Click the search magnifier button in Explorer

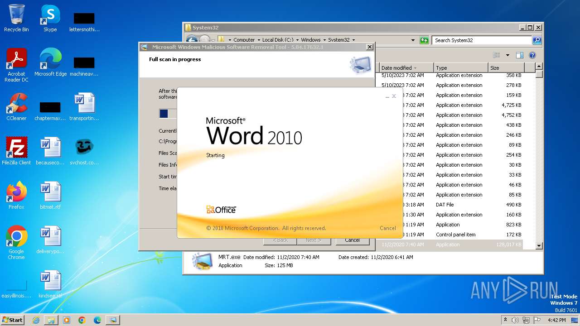click(537, 40)
